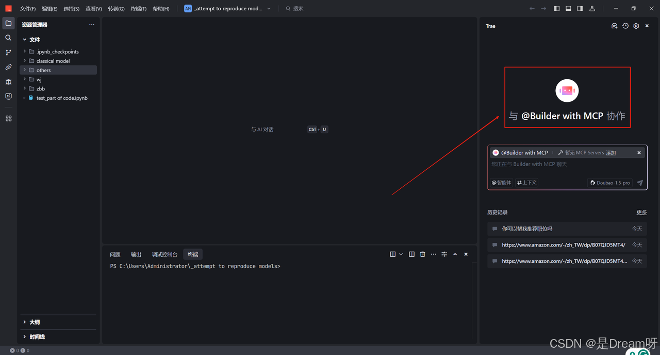Open the 帮助(H) menu
This screenshot has height=355, width=660.
tap(161, 9)
